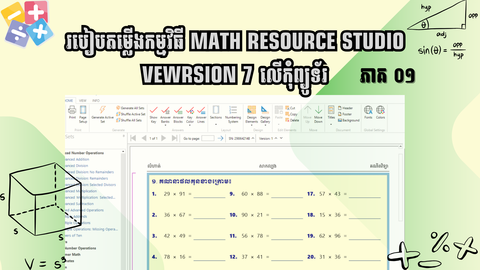Select Powers of Ten in sets list
The image size is (480, 270).
pos(73,235)
